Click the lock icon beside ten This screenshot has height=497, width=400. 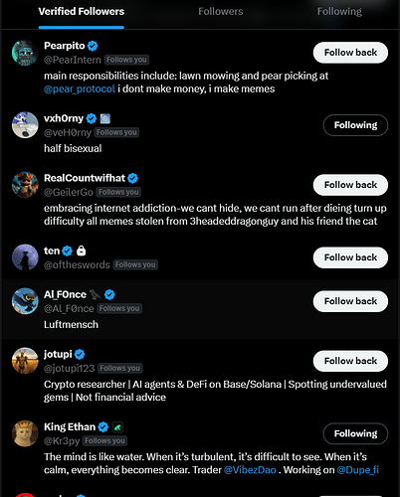click(81, 250)
